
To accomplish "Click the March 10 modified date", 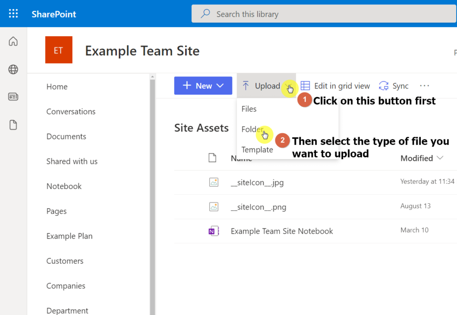I will [415, 230].
